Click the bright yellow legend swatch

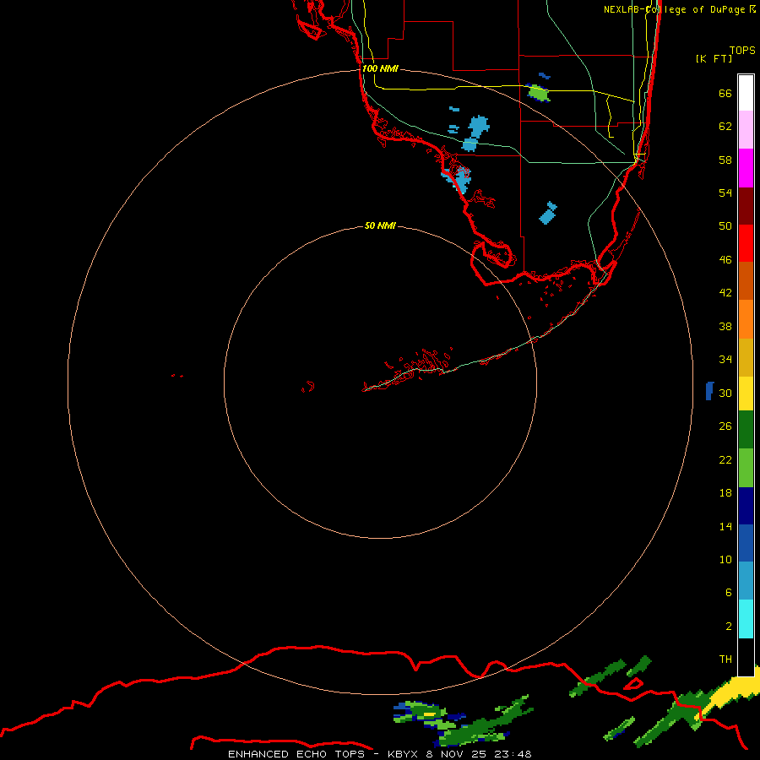[x=746, y=393]
